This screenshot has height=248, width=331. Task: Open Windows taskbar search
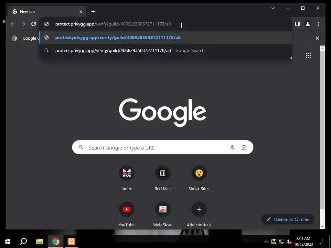tap(23, 242)
